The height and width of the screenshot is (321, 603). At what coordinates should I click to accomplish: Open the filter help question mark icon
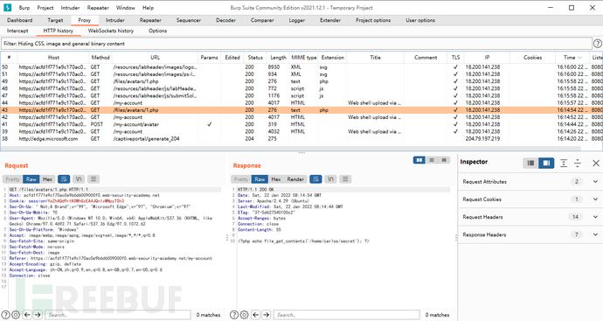[597, 44]
